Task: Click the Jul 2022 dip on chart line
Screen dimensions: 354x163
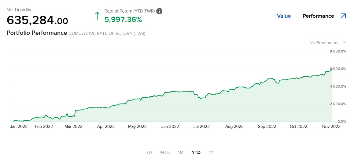Action: (x=201, y=98)
